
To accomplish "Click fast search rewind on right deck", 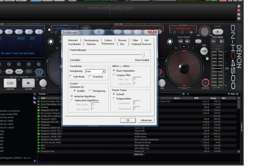I will click(181, 41).
